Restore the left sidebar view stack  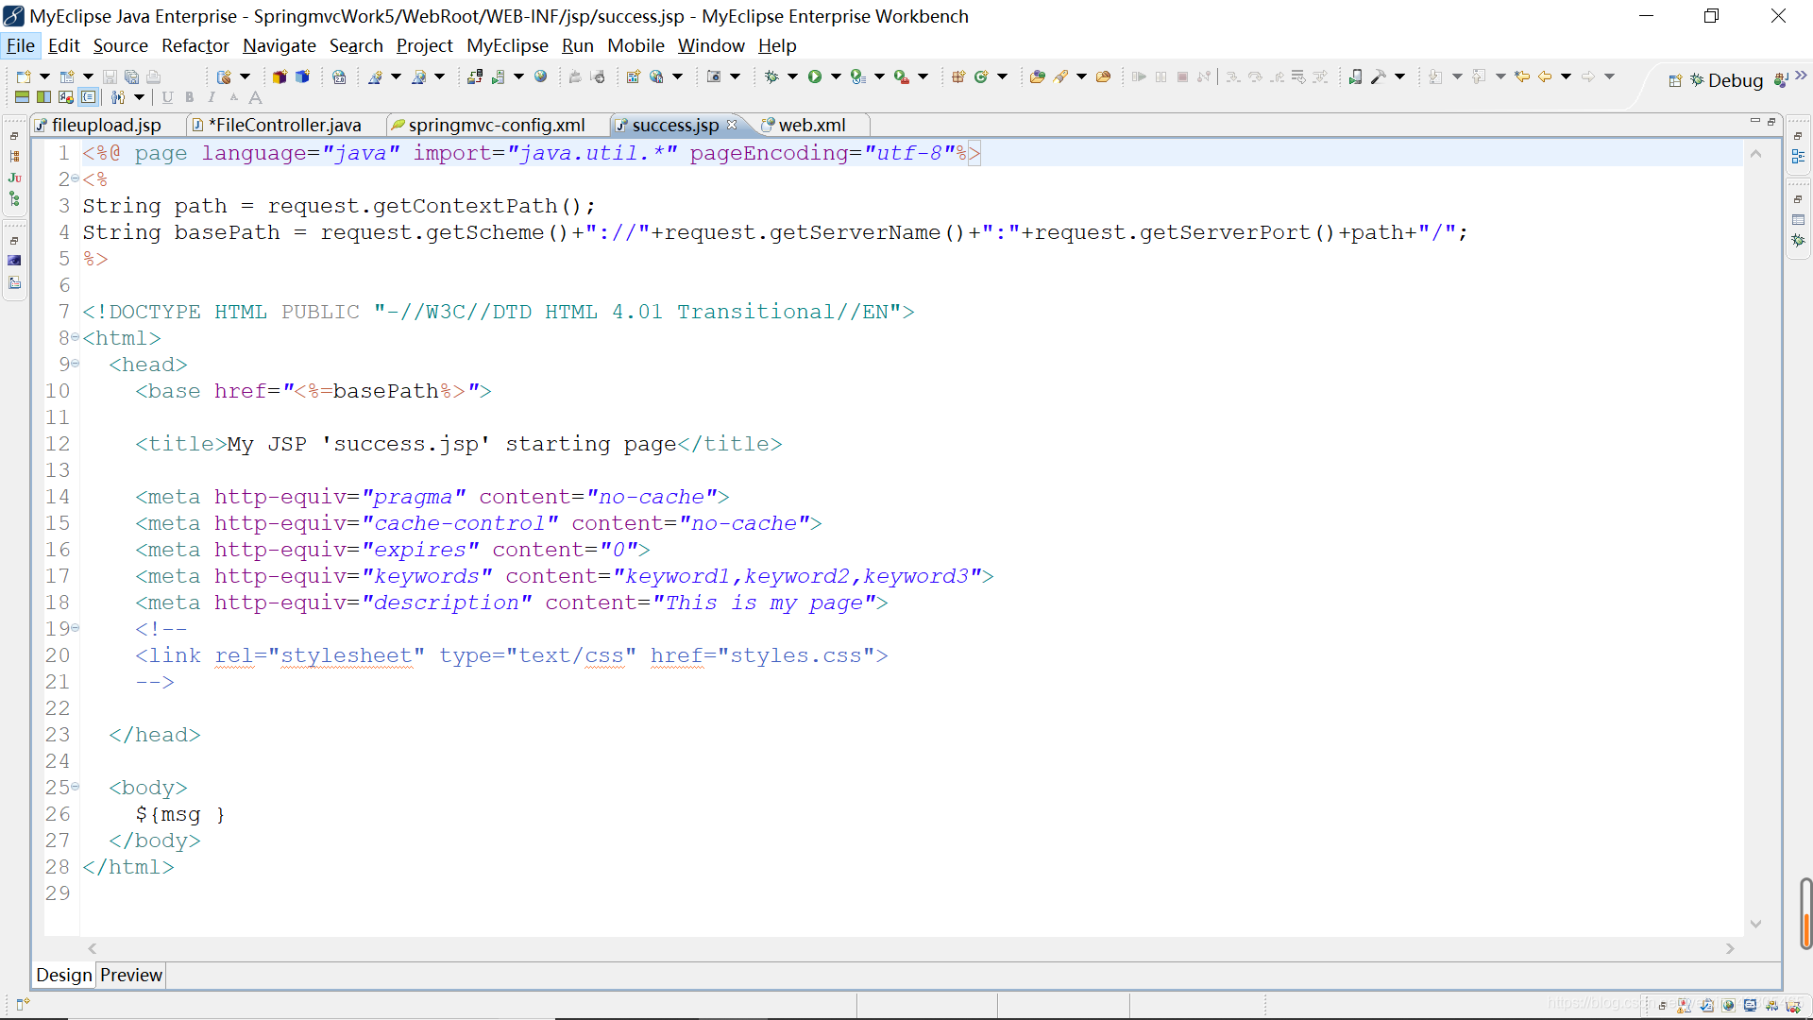(x=14, y=136)
